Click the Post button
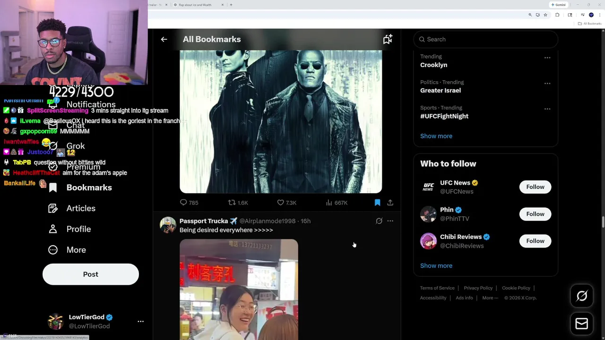Image resolution: width=605 pixels, height=340 pixels. coord(91,274)
